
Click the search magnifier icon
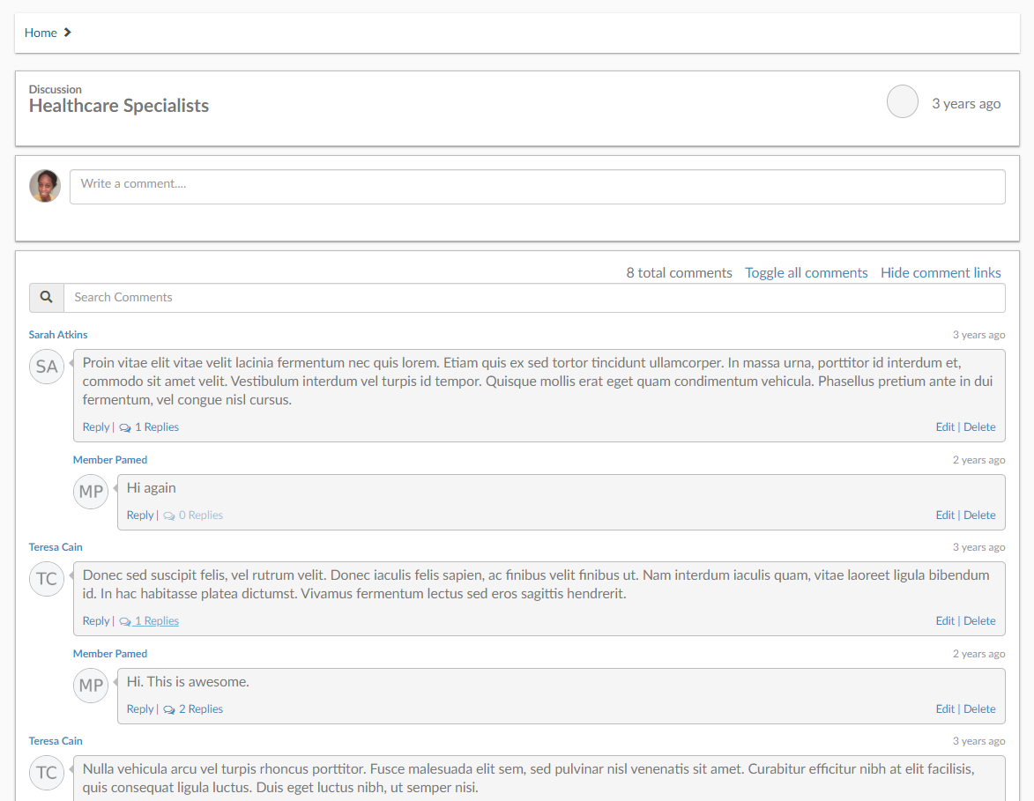46,297
